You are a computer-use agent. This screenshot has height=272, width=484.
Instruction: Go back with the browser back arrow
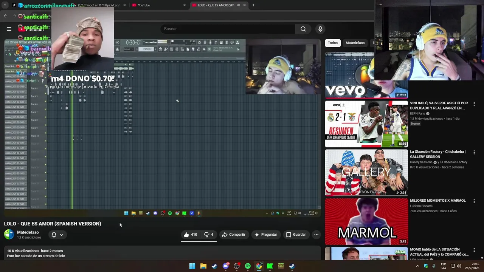(x=5, y=16)
